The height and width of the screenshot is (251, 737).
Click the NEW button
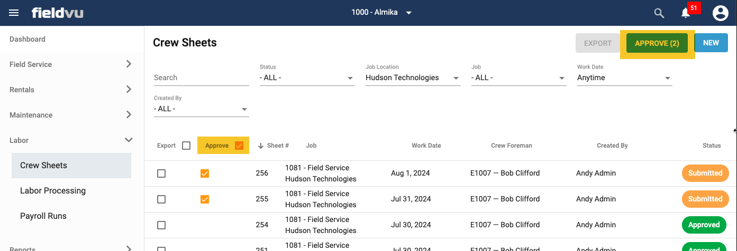(711, 43)
